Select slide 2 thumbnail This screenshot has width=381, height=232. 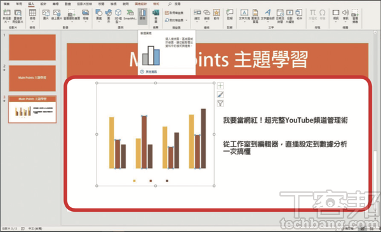(32, 78)
